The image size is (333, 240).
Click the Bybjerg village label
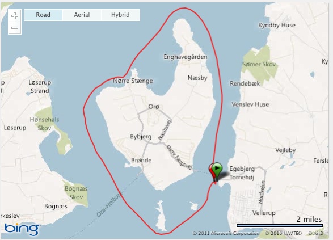pos(141,137)
